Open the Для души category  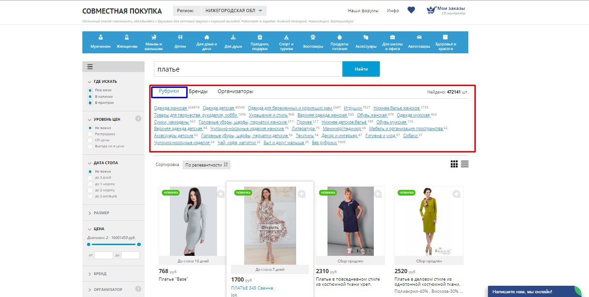(233, 42)
